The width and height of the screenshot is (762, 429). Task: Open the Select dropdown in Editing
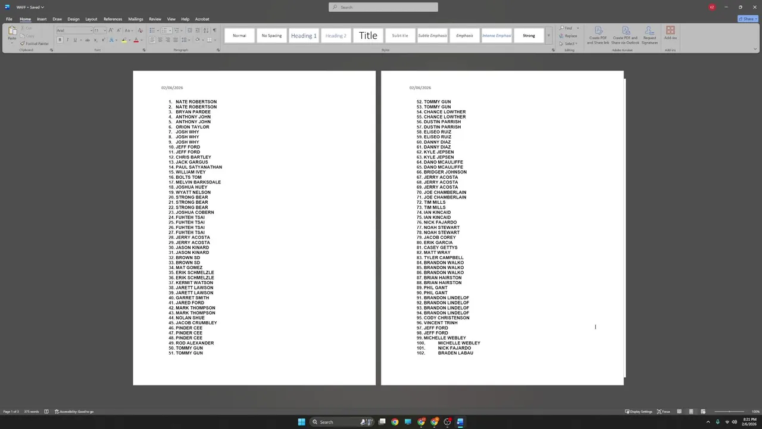point(569,43)
